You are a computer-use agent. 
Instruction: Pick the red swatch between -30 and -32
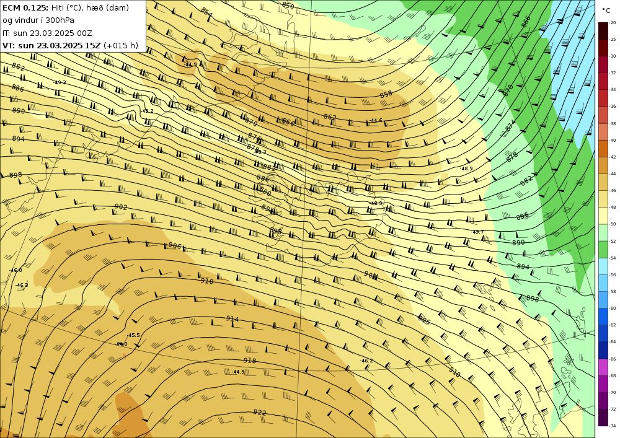pyautogui.click(x=603, y=64)
